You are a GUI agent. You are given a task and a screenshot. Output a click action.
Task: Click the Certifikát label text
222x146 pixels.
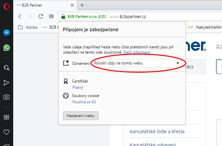point(80,81)
